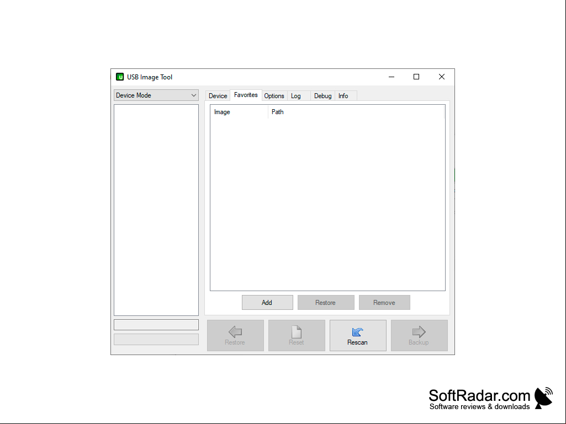Click the Restore button below favorites list
Image resolution: width=566 pixels, height=424 pixels.
coord(326,303)
